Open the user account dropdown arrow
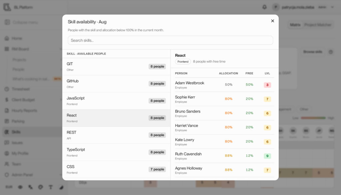Image resolution: width=341 pixels, height=195 pixels. (x=332, y=7)
